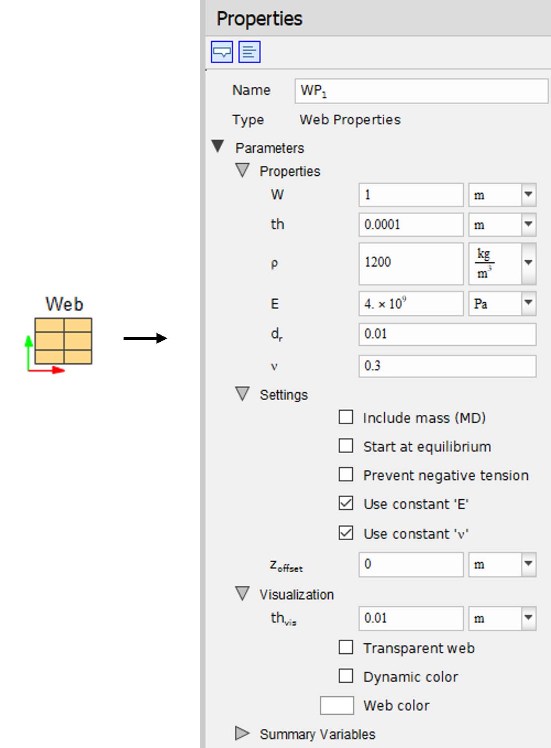Open the E modulus Pa unit dropdown

(528, 303)
